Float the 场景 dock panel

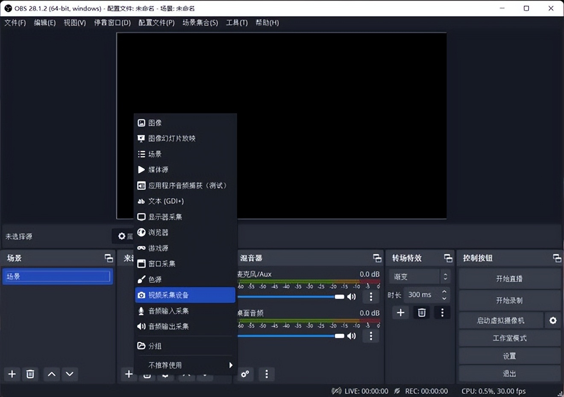coord(109,258)
